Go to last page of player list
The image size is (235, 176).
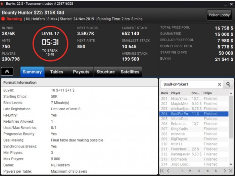coord(231,171)
